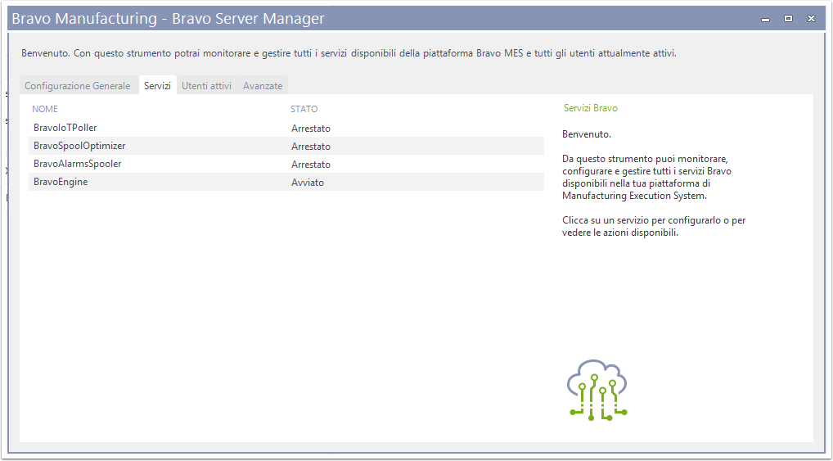
Task: Sort services by NOME column header
Action: point(45,109)
